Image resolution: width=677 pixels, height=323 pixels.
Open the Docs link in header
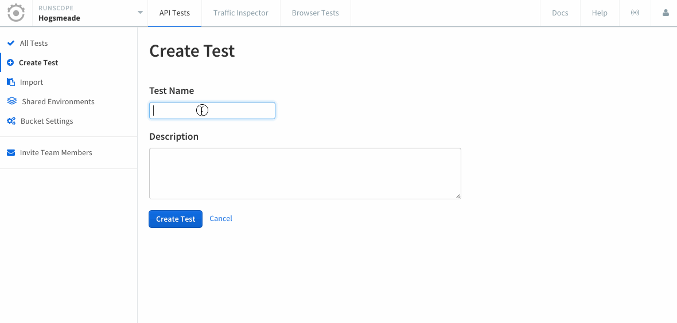pos(560,13)
